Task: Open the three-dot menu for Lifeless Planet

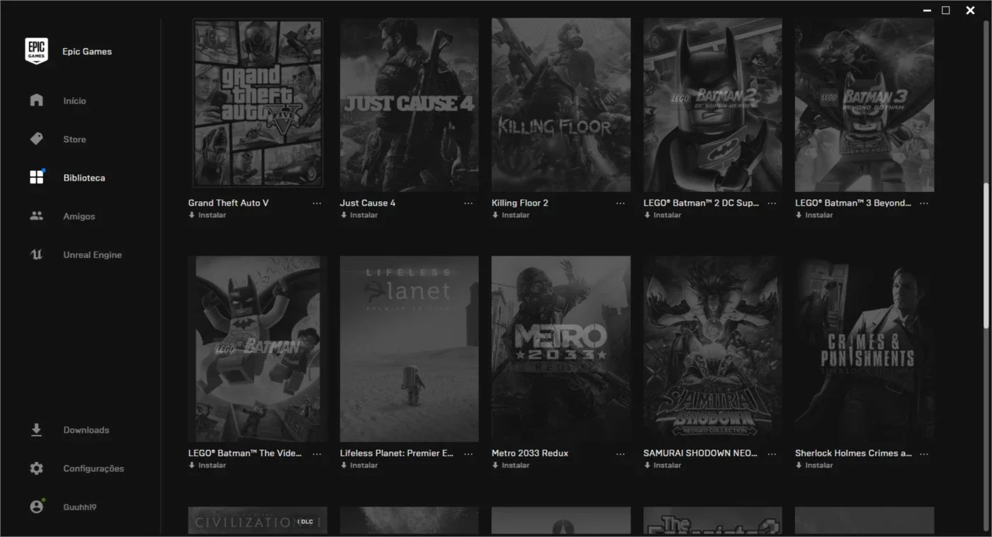Action: pos(468,453)
